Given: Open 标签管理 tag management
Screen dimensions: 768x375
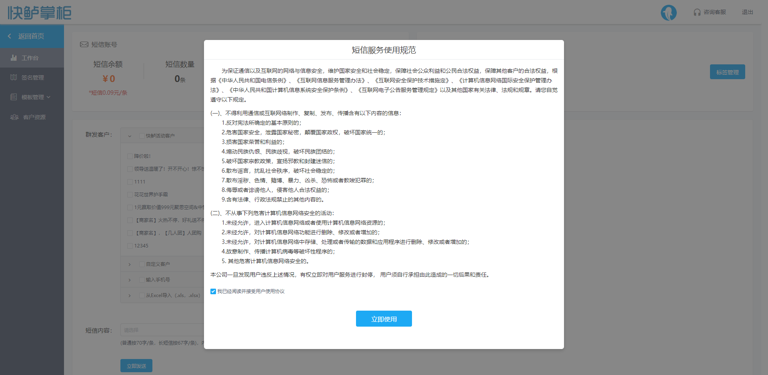Looking at the screenshot, I should pyautogui.click(x=727, y=72).
